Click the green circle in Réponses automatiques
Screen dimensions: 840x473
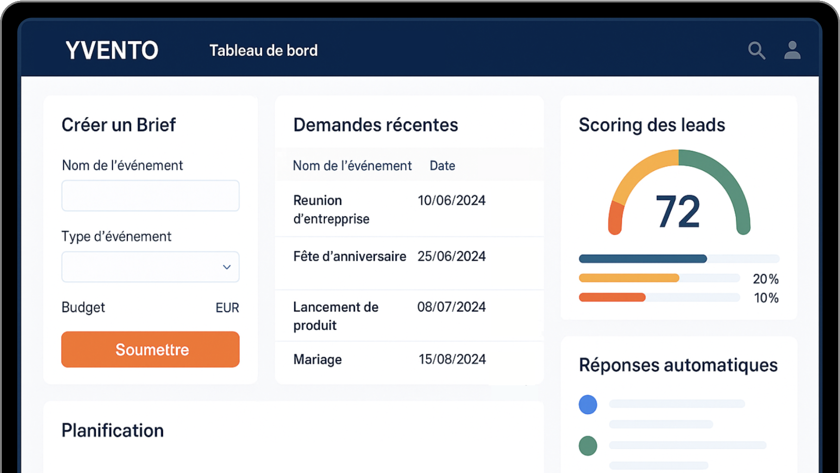click(x=588, y=446)
